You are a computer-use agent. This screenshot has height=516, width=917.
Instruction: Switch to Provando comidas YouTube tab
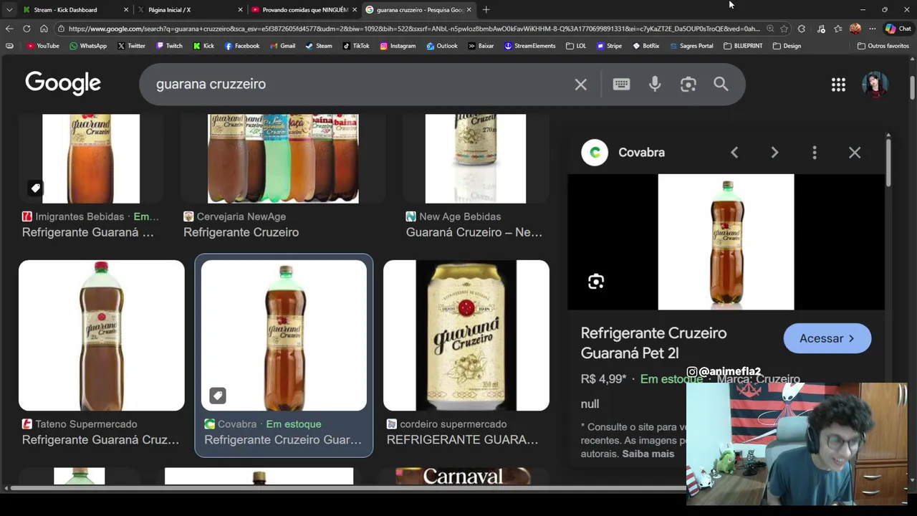tap(302, 9)
